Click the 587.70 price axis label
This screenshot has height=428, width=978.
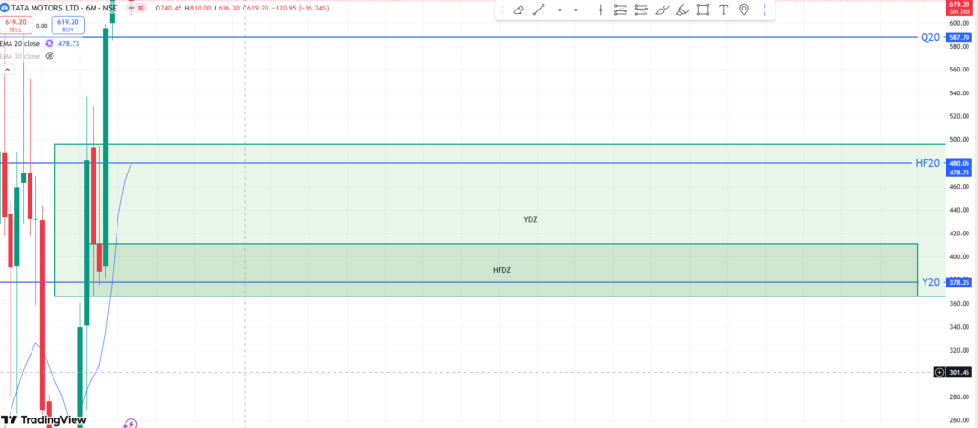click(x=959, y=38)
